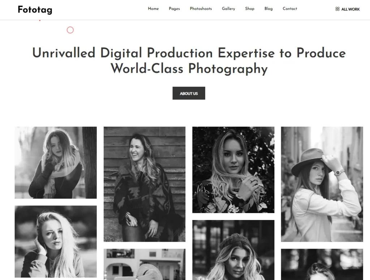Open photo of laughing woman by wooden wall
This screenshot has width=370, height=280.
point(145,184)
